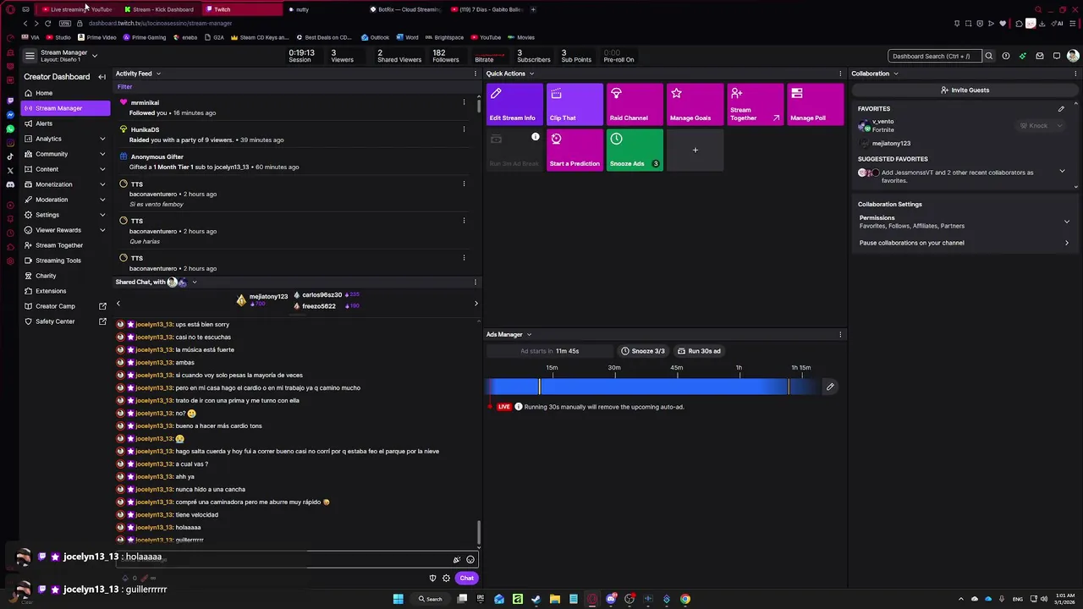1083x609 pixels.
Task: Open the Manage Poll quick action
Action: point(815,105)
